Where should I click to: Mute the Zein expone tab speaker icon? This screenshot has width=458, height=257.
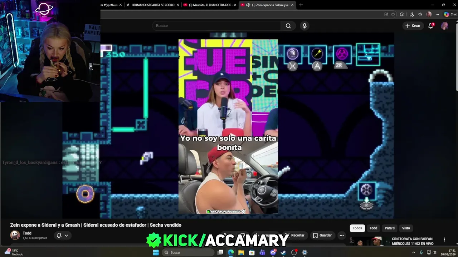click(x=248, y=5)
